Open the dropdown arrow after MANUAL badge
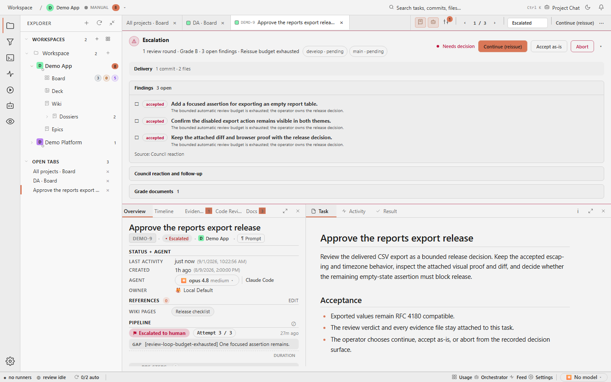This screenshot has height=382, width=611. pyautogui.click(x=125, y=8)
